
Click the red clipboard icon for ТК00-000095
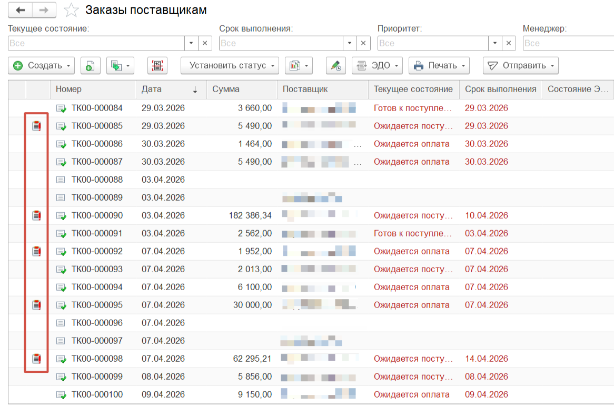pyautogui.click(x=36, y=304)
